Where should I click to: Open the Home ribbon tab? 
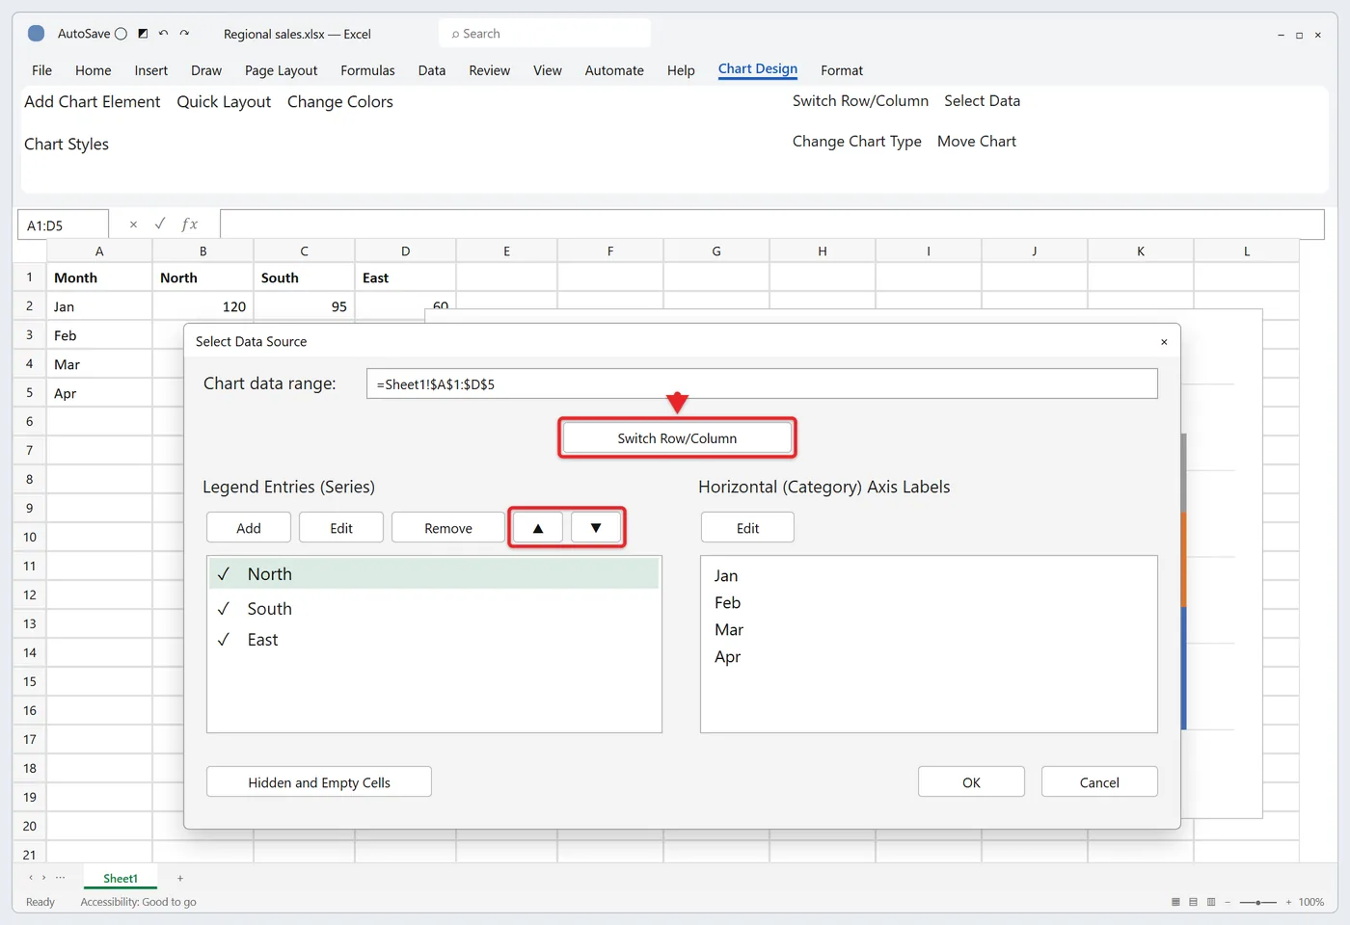93,70
